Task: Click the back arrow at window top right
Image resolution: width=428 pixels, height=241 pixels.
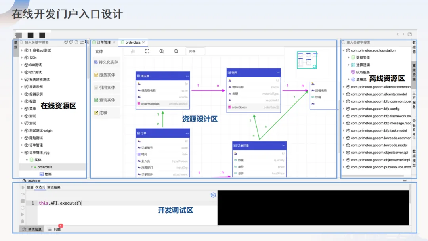Action: click(398, 34)
